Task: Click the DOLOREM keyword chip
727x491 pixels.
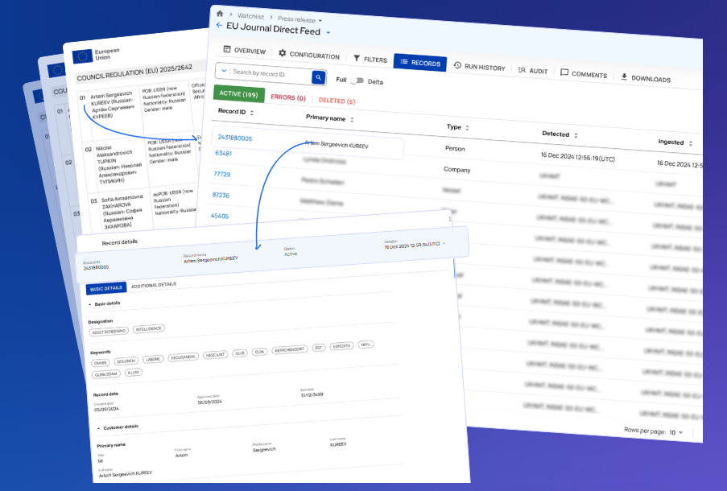Action: point(126,361)
